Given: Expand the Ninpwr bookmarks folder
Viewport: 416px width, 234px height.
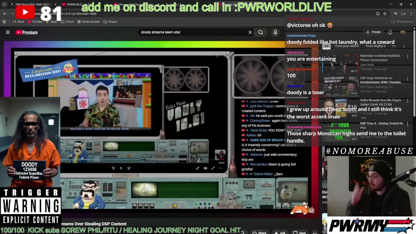Looking at the screenshot, I should coord(110,22).
